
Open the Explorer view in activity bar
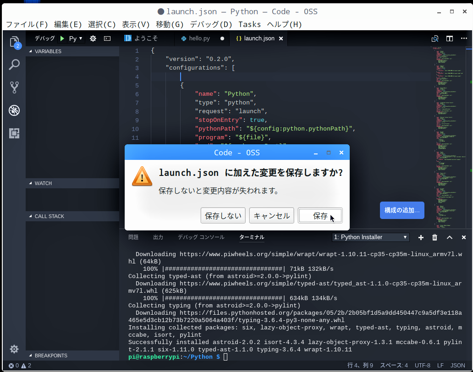[14, 42]
